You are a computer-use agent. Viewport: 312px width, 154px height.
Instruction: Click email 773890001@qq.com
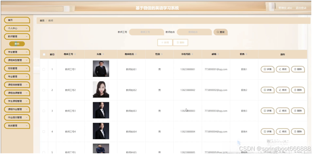tap(216, 69)
